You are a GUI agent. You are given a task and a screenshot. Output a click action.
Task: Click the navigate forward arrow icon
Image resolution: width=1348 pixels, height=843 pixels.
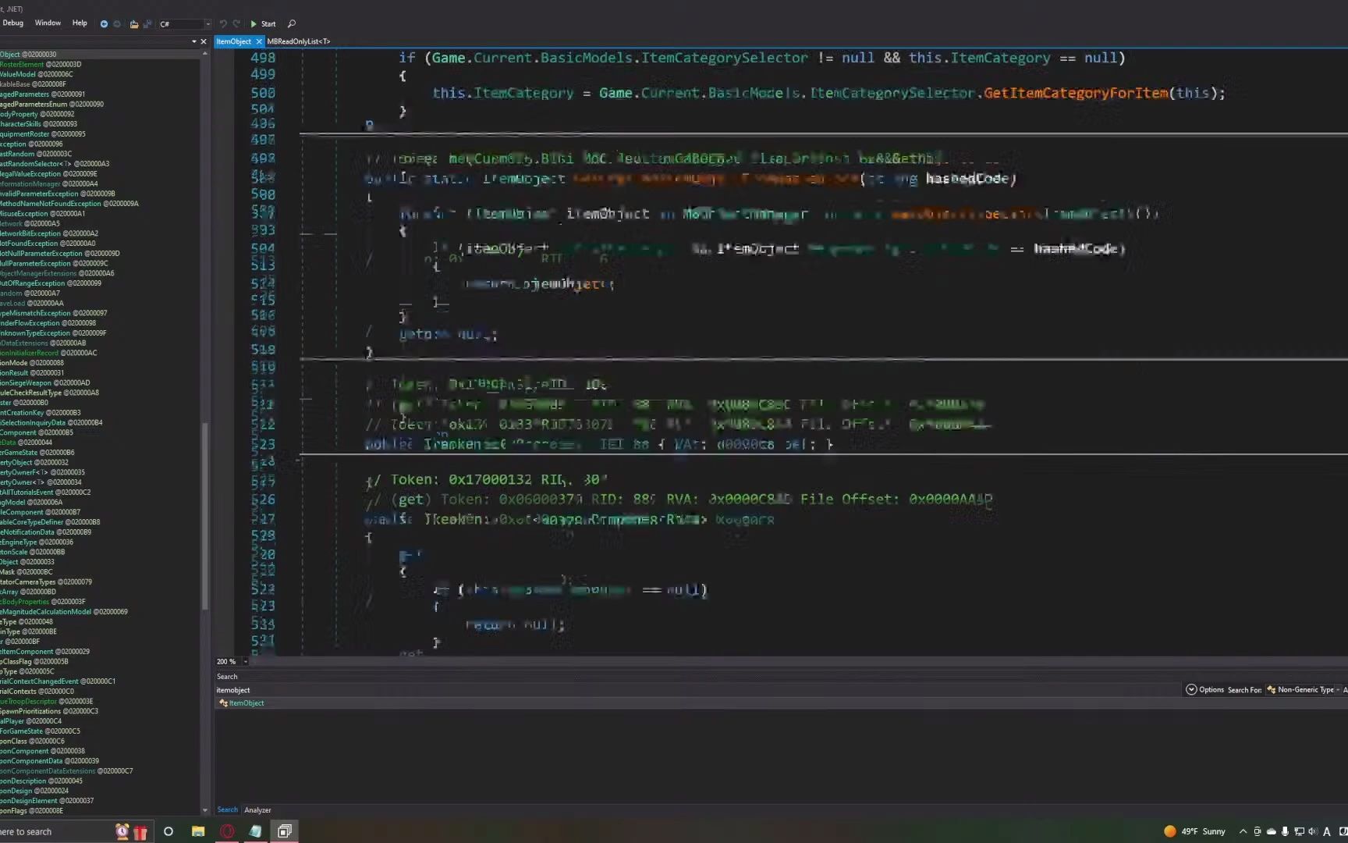117,23
